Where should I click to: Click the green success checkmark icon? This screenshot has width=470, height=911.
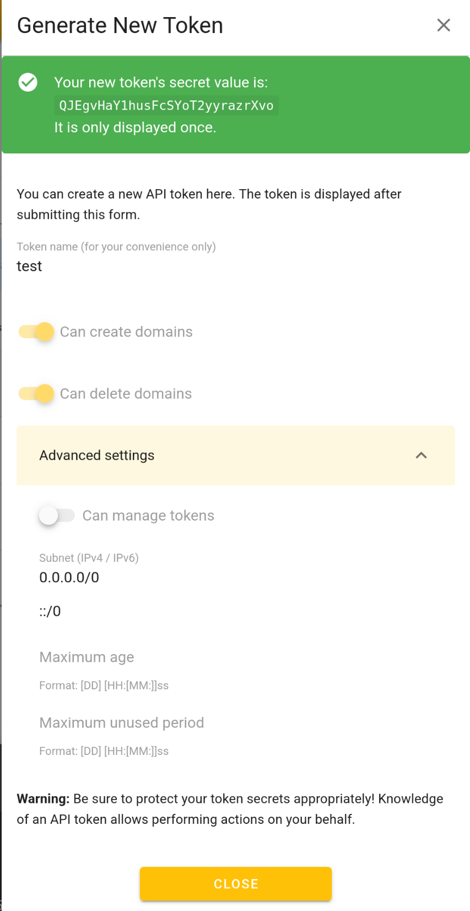28,82
